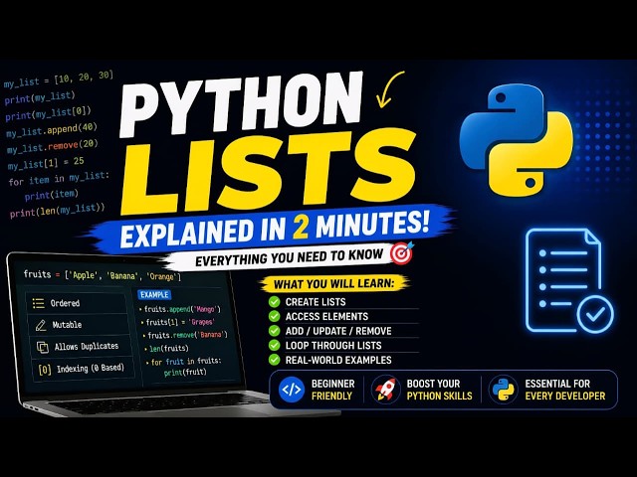Click the list icon next to Ordered
The width and height of the screenshot is (637, 477).
38,303
